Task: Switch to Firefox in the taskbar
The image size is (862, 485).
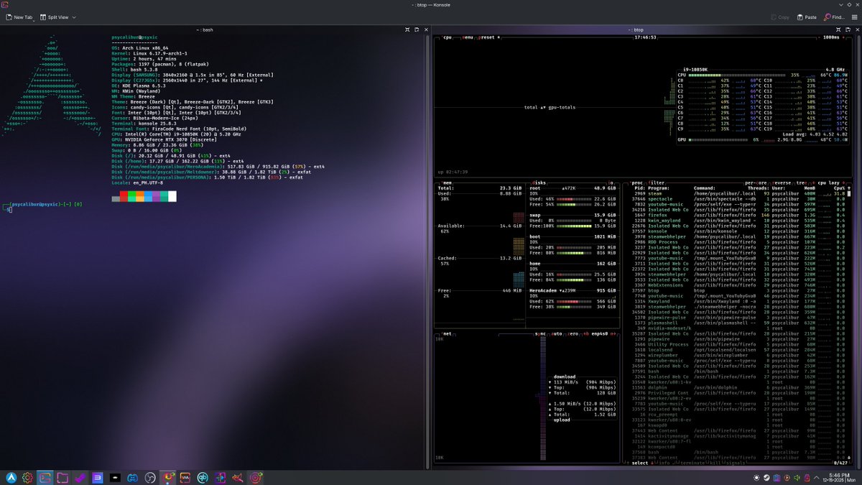Action: point(168,477)
